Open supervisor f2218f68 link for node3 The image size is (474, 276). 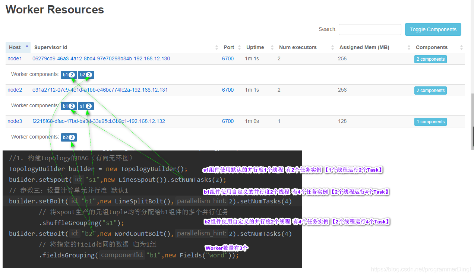pyautogui.click(x=99, y=121)
